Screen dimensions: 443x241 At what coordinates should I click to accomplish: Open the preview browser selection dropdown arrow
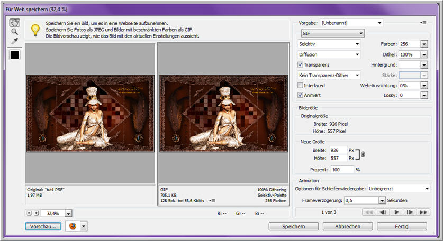pos(84,226)
